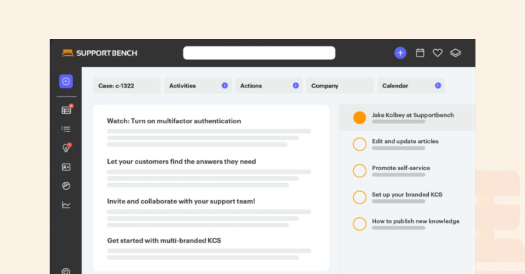Click the Calendar tab count badge
525x274 pixels.
click(x=438, y=86)
